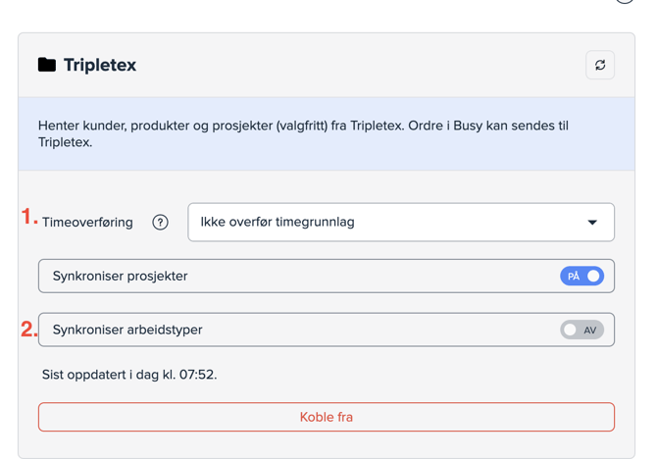
Task: Open the 'Ikke overfør timegrunnlag' combo box
Action: [392, 223]
